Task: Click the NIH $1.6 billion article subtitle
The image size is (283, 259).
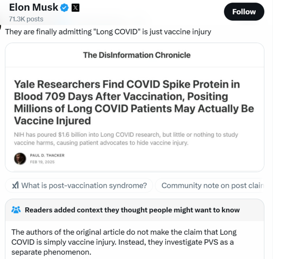Action: click(125, 138)
